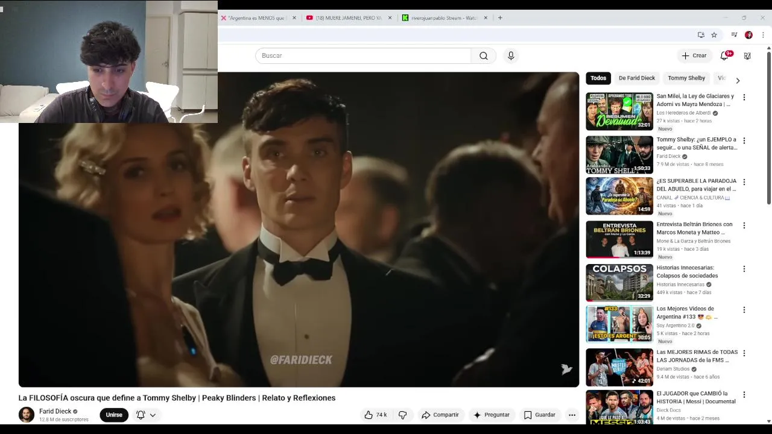Click the Preguntar button
The image size is (772, 434).
click(x=492, y=415)
